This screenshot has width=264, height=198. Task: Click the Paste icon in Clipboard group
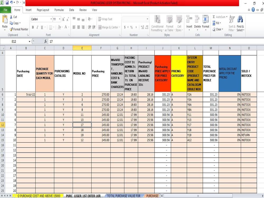[5, 19]
